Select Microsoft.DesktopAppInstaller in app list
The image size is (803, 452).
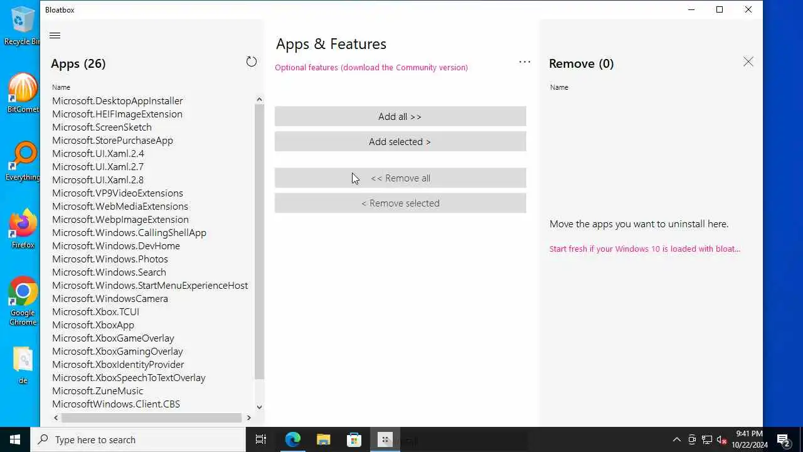tap(117, 100)
